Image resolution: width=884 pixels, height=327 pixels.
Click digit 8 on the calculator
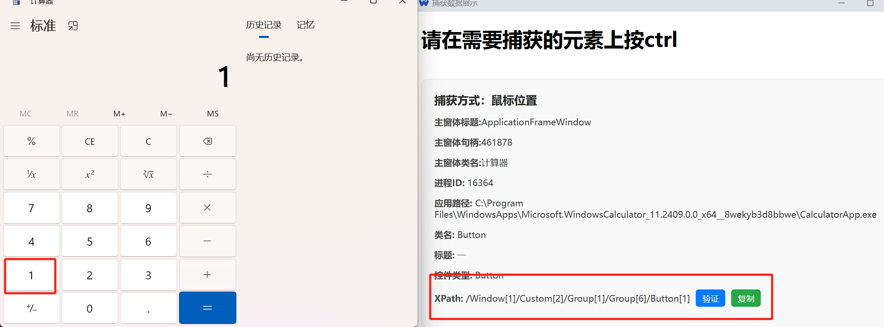point(89,208)
